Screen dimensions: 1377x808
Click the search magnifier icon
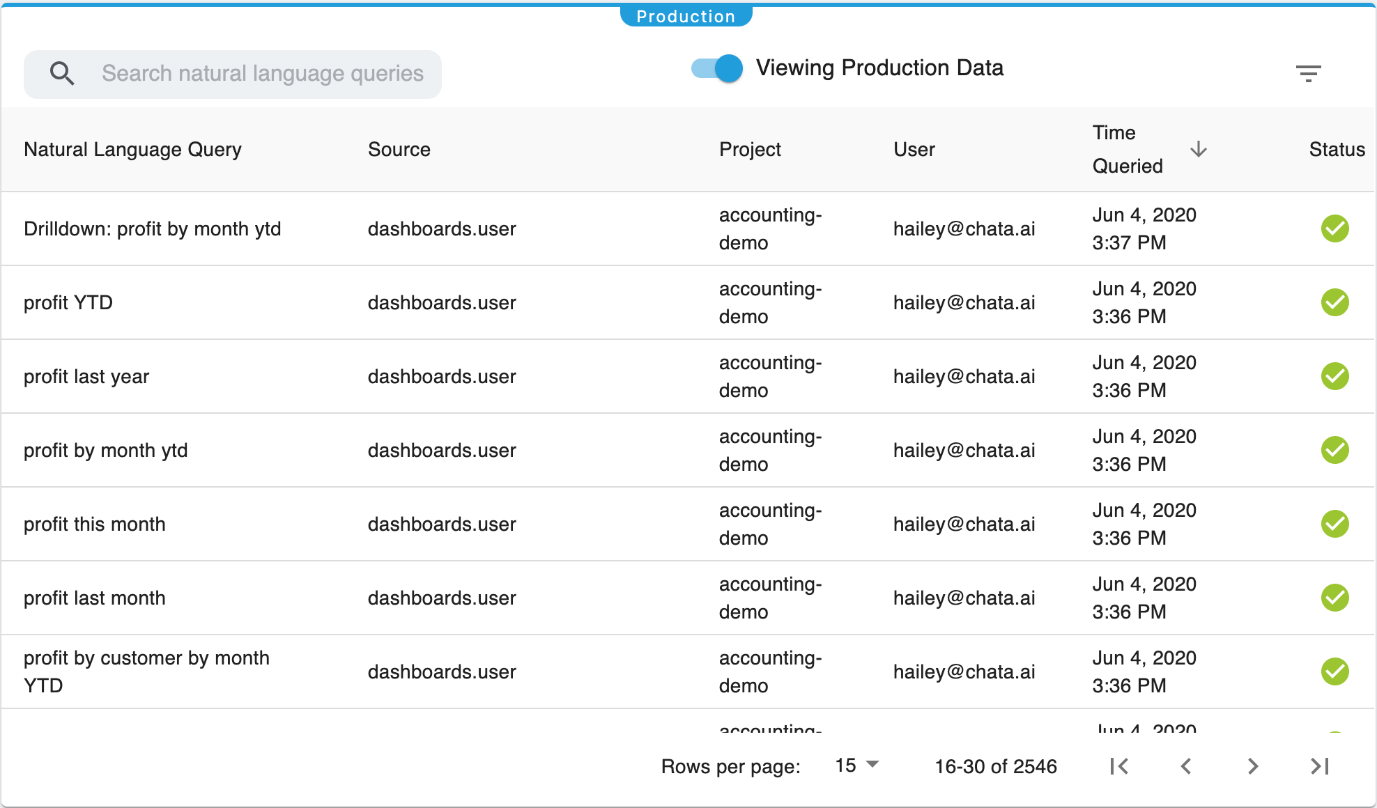[x=62, y=73]
